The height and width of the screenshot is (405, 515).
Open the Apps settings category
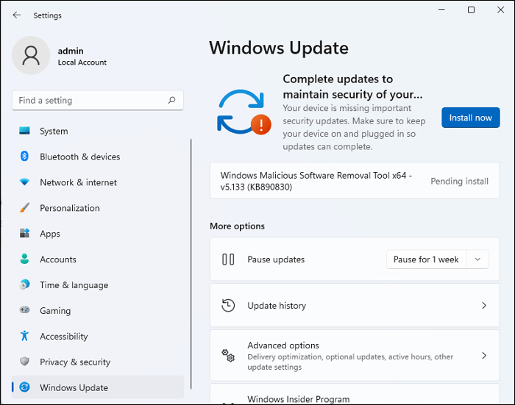click(50, 234)
